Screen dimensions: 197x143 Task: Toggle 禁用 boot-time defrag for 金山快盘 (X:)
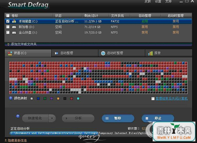(x=176, y=33)
